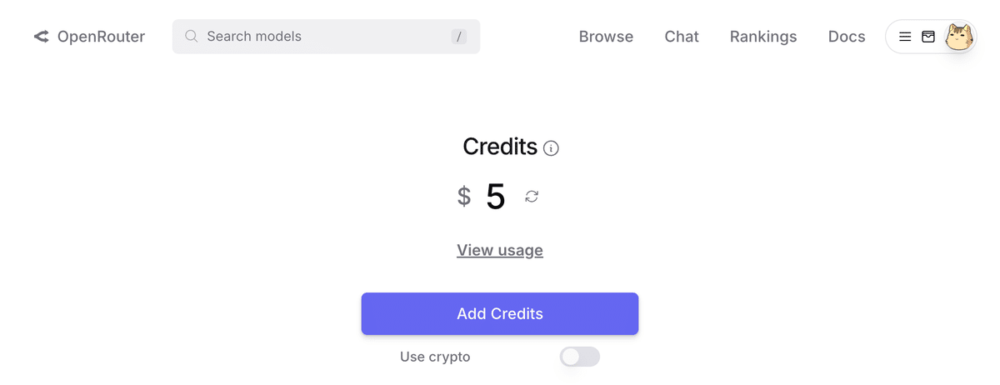1000x385 pixels.
Task: Click the slash shortcut badge in search
Action: [458, 37]
